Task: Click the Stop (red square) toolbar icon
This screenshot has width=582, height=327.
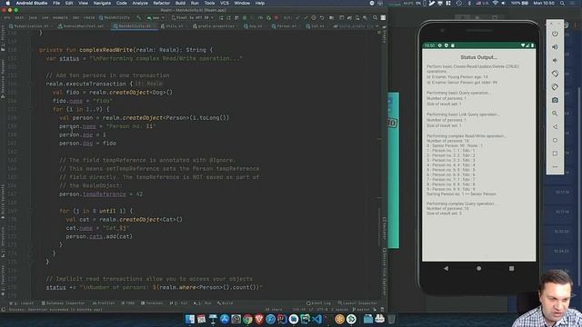Action: point(276,17)
